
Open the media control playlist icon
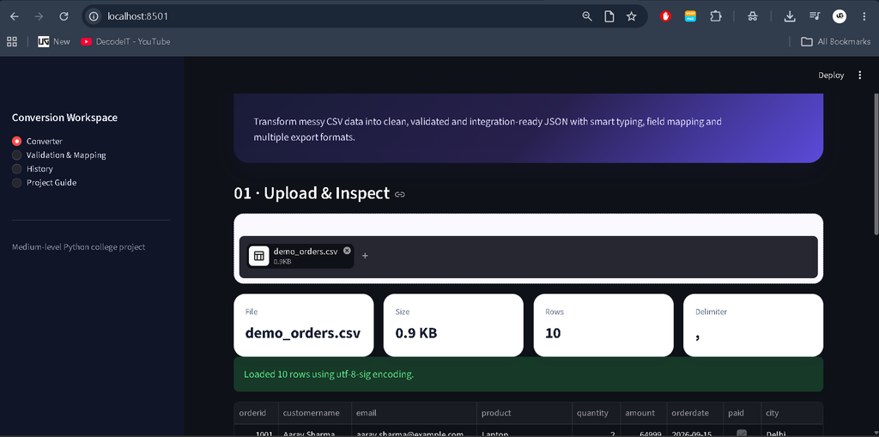[x=815, y=16]
